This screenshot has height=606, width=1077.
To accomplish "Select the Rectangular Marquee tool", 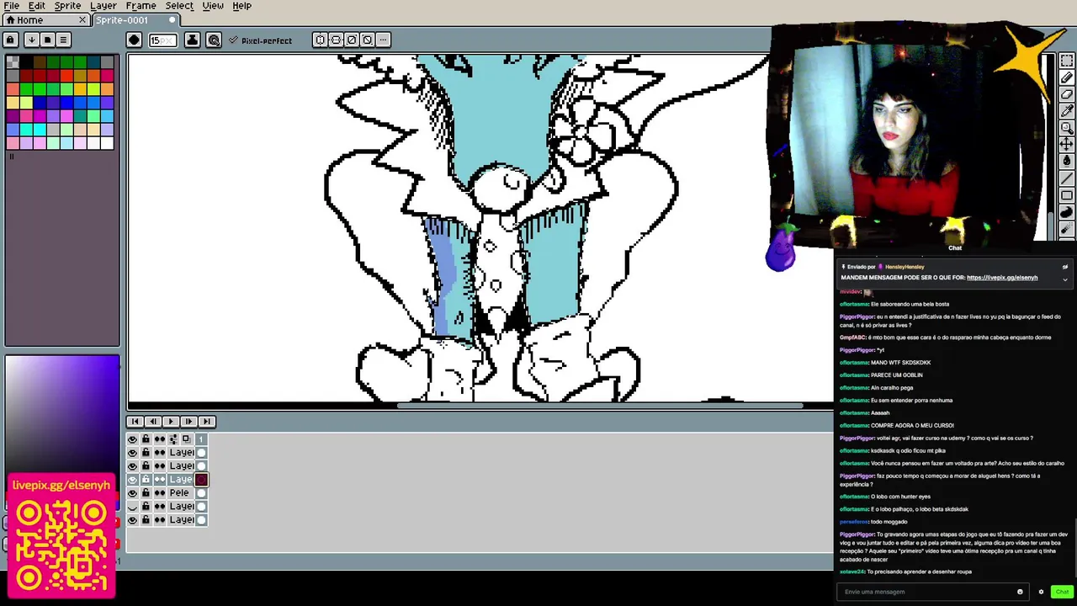I will click(x=1067, y=61).
